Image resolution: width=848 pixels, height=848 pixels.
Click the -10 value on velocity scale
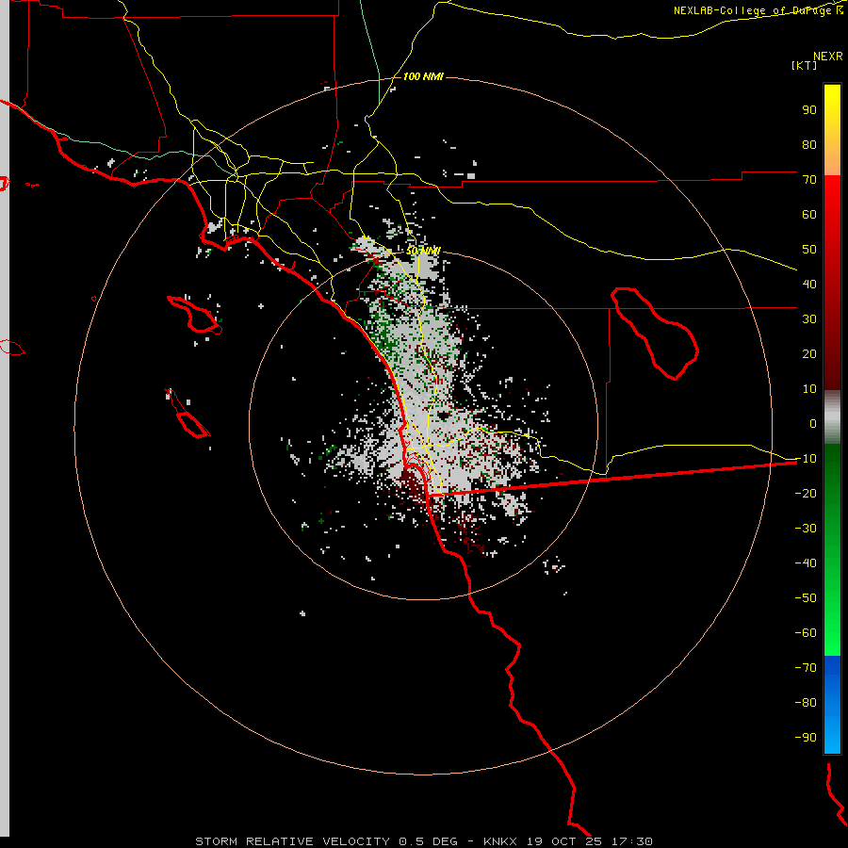806,459
